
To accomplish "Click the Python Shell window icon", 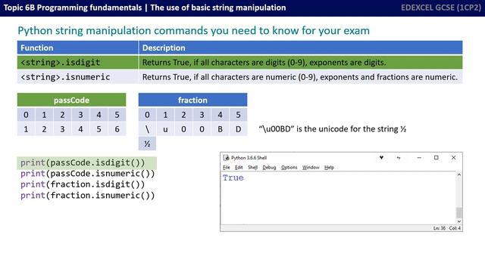I will pos(226,158).
